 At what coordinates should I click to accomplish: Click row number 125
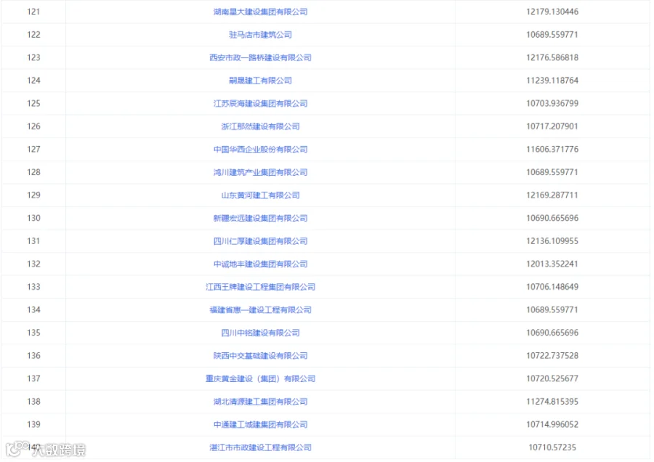pyautogui.click(x=33, y=103)
